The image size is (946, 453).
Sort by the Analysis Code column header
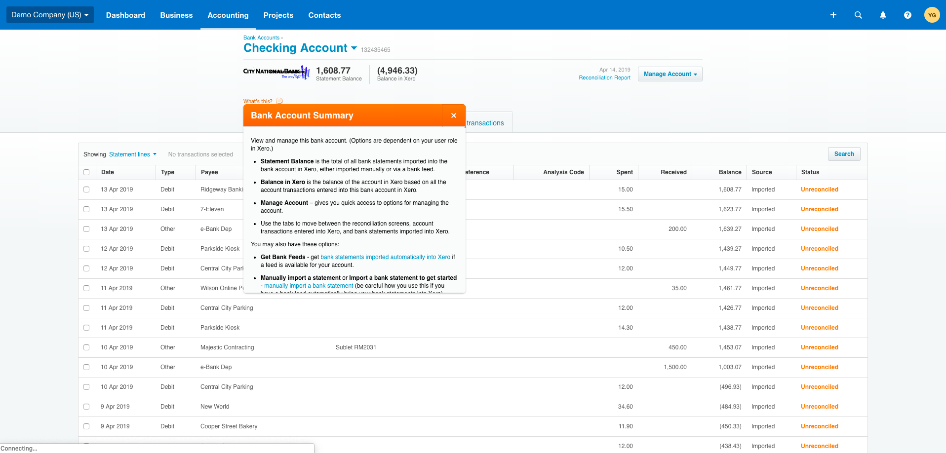coord(563,172)
